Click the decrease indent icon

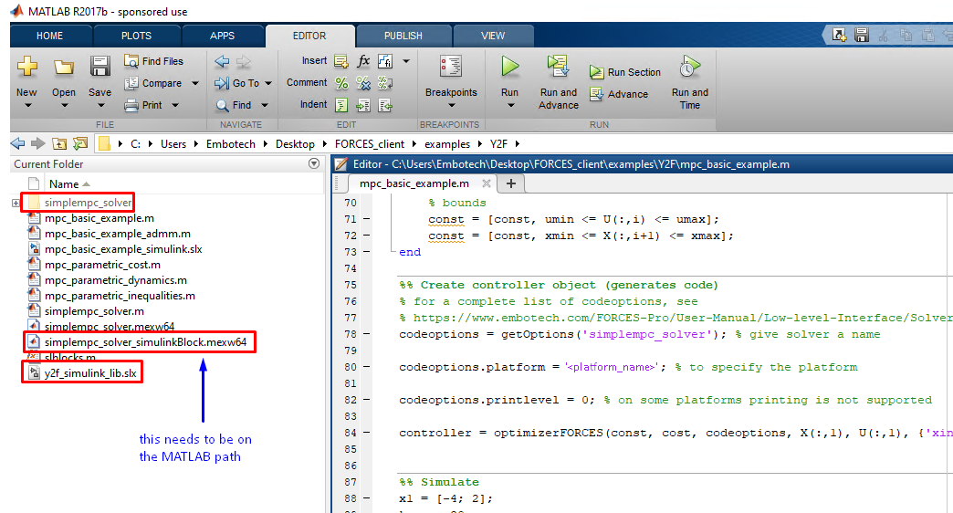pos(385,105)
